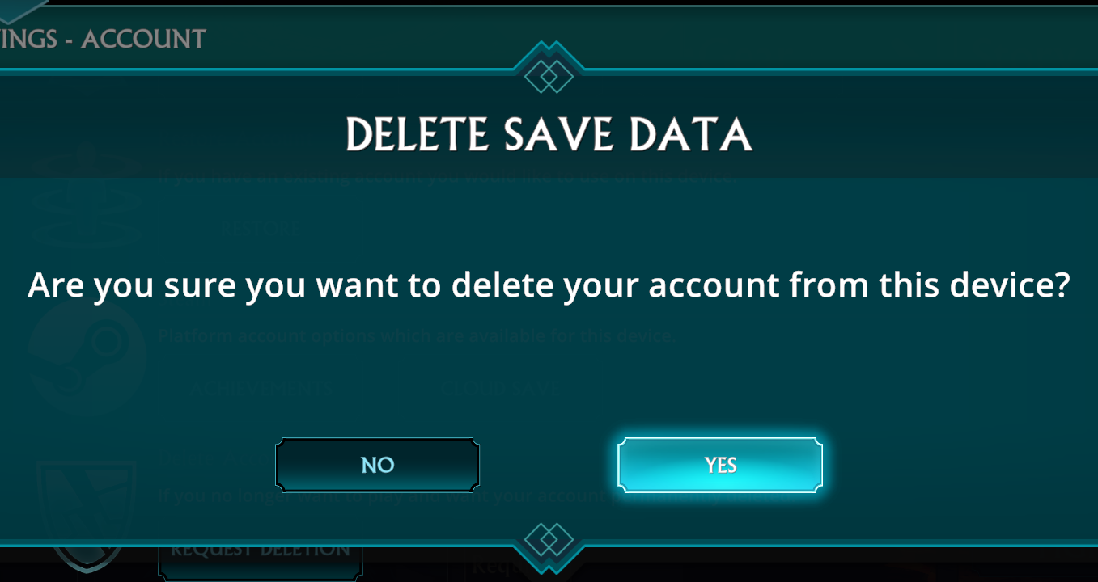The height and width of the screenshot is (582, 1098).
Task: Click the diamond emblem above the dialog title
Action: pos(549,77)
